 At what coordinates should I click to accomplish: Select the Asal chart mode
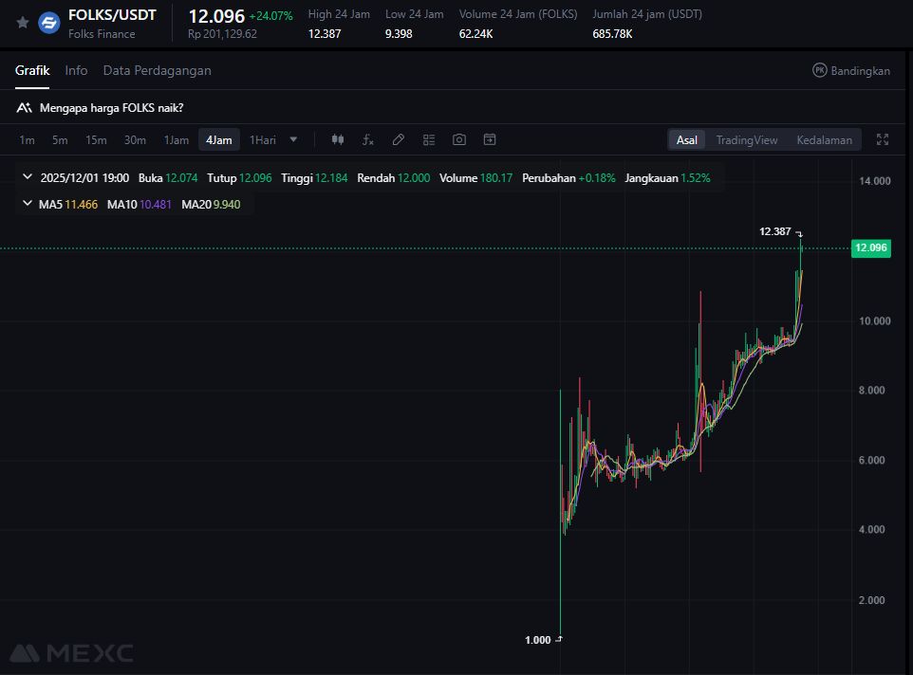coord(687,140)
